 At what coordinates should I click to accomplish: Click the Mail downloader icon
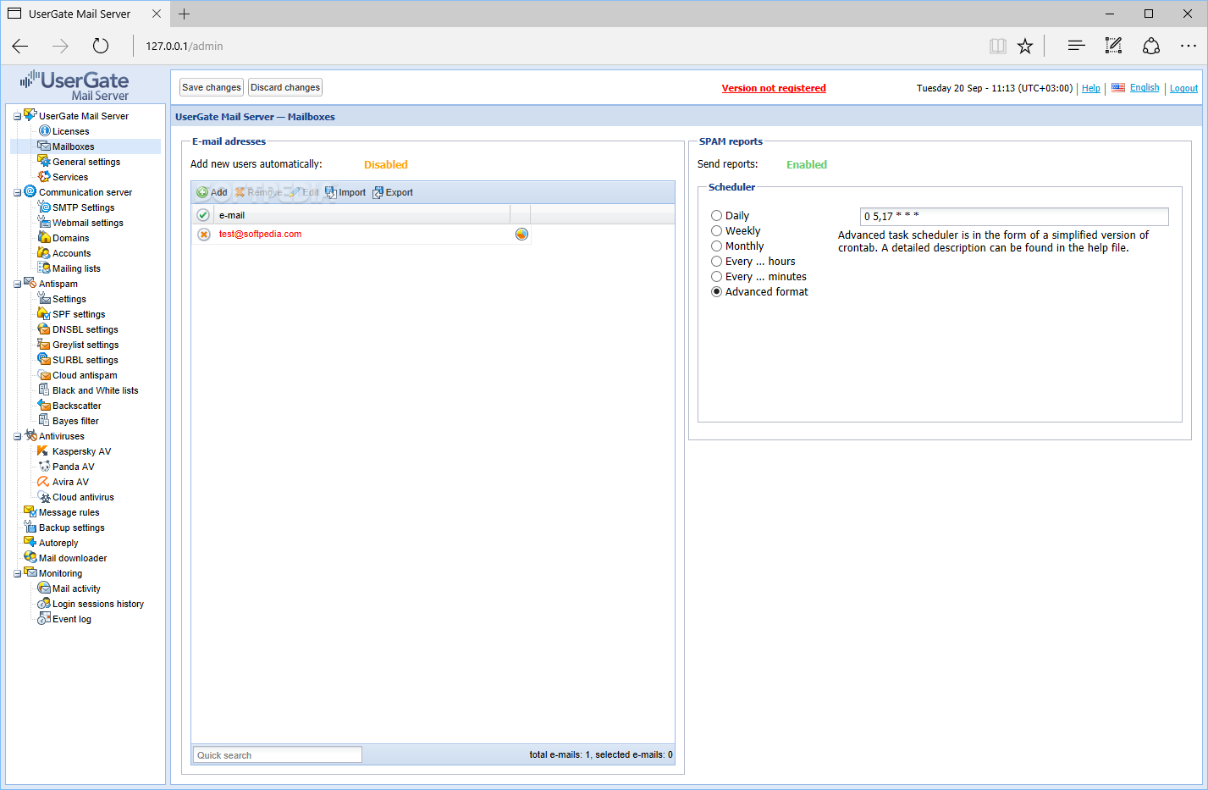(x=30, y=557)
